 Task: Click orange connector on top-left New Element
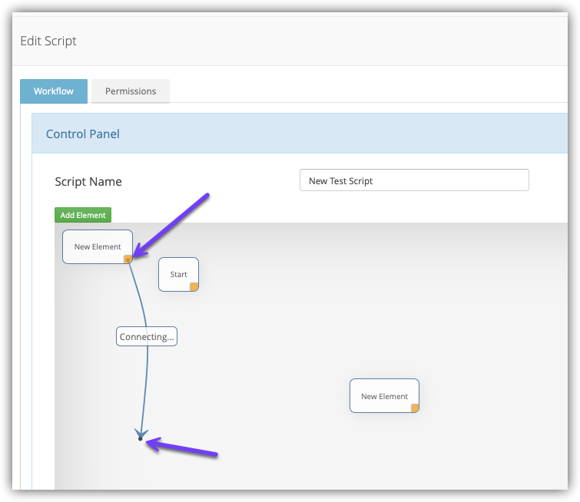point(128,259)
